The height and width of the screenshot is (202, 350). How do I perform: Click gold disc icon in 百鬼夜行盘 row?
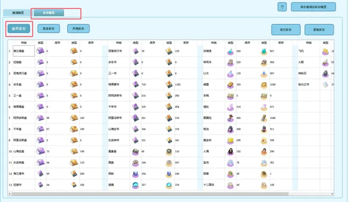pyautogui.click(x=74, y=73)
